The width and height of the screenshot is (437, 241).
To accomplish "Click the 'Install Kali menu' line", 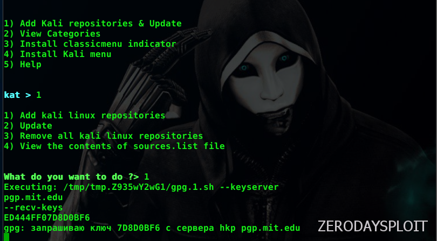I will pos(57,54).
